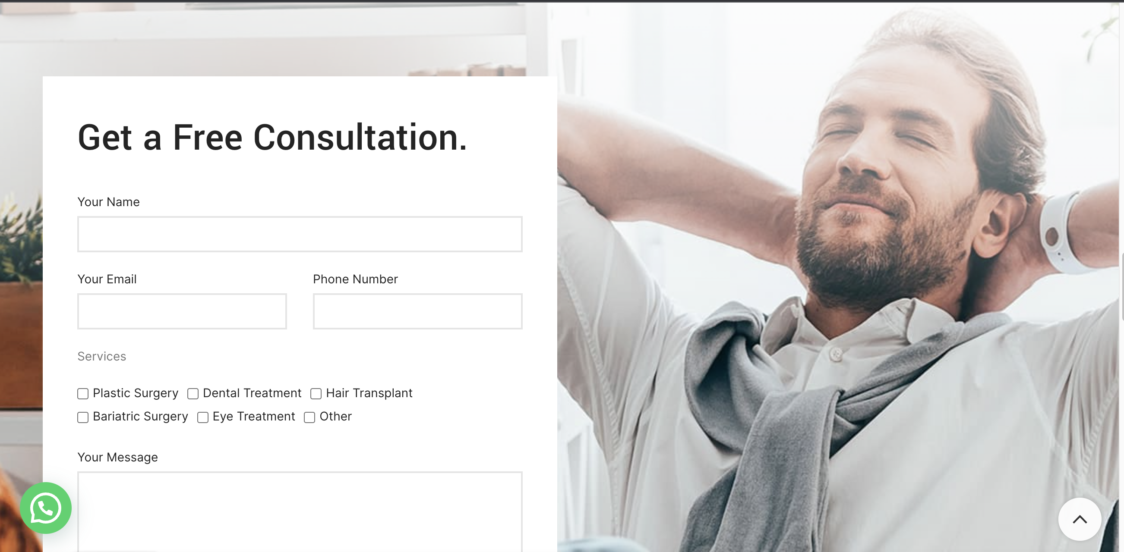
Task: Select the Bariatric Surgery checkbox
Action: (x=83, y=417)
